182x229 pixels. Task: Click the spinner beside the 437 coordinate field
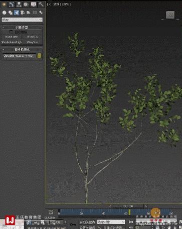[65, 222]
